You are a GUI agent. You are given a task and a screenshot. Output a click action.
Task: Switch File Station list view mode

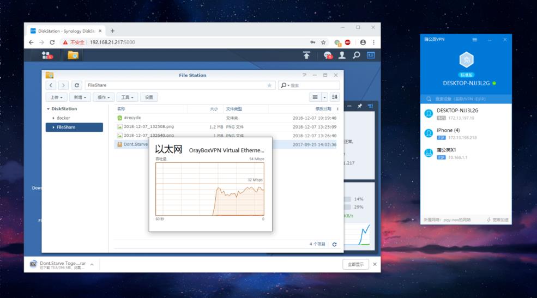coord(315,97)
